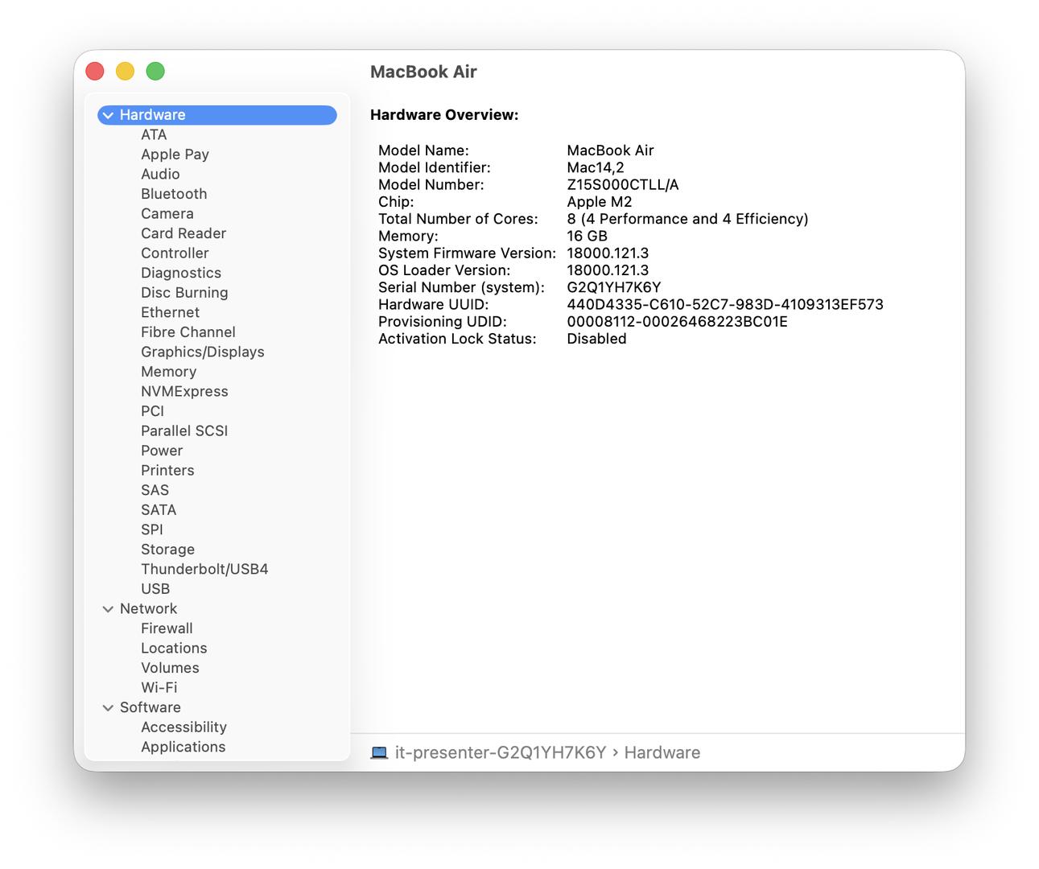Viewport: 1039px width, 869px height.
Task: Select Memory in the sidebar
Action: coord(168,372)
